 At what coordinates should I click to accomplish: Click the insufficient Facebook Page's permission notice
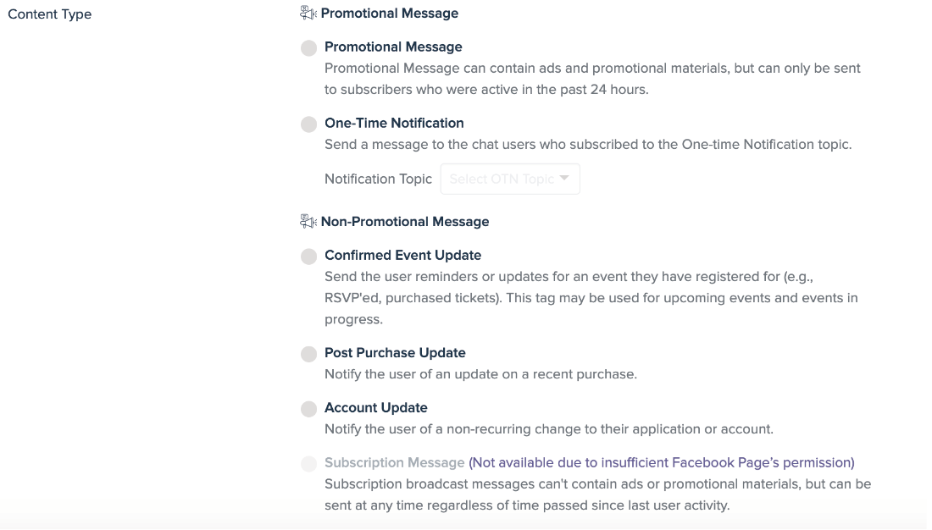[661, 462]
